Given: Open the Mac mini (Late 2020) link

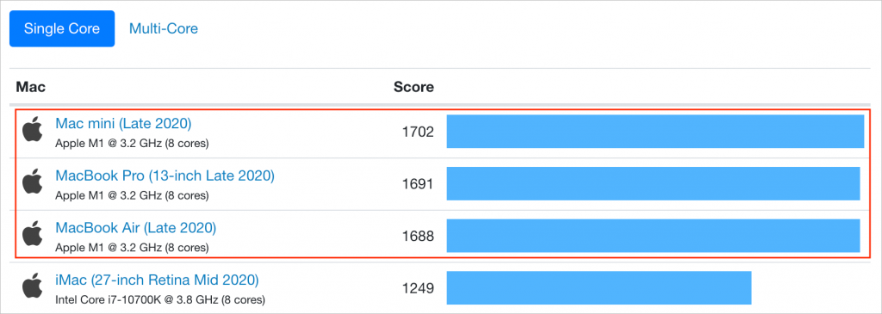Looking at the screenshot, I should (123, 123).
